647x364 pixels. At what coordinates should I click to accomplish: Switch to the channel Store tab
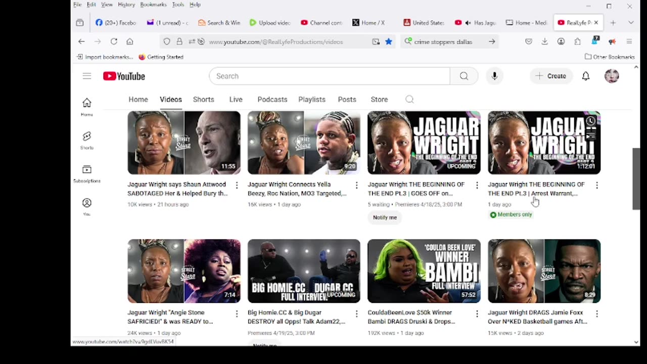(x=379, y=100)
